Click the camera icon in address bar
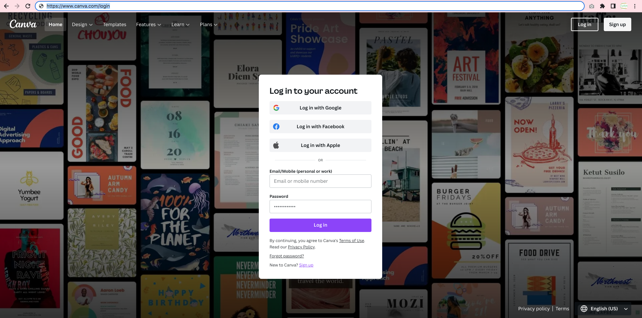This screenshot has width=642, height=318. click(x=592, y=6)
